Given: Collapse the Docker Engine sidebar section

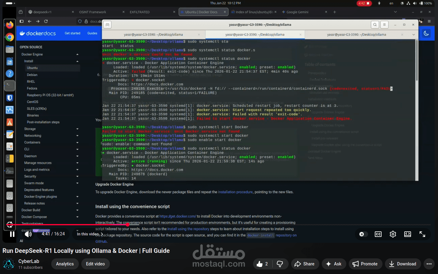Looking at the screenshot, I should tap(77, 54).
